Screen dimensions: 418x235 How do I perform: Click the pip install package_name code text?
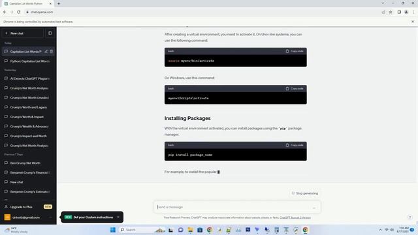[190, 155]
